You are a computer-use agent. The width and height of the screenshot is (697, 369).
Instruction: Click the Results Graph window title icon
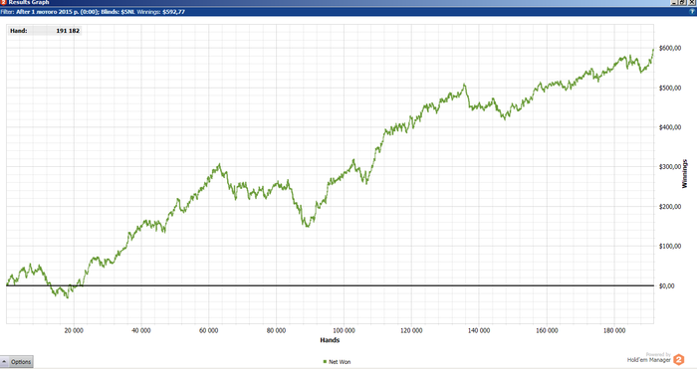[4, 2]
